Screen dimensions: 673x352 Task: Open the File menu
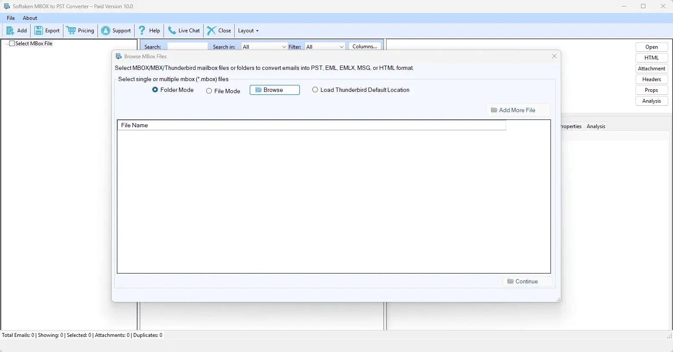[x=11, y=18]
